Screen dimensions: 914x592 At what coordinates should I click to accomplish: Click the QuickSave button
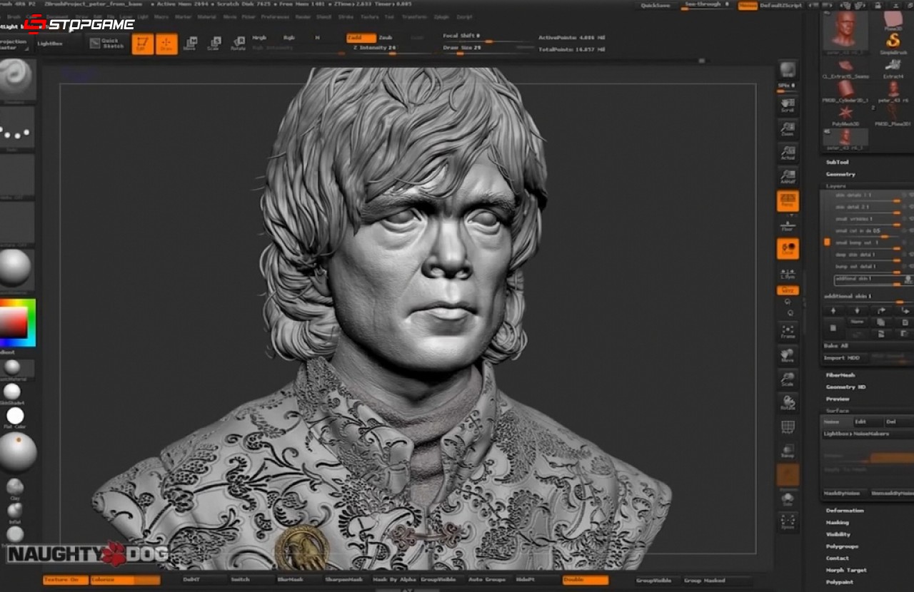pos(656,5)
